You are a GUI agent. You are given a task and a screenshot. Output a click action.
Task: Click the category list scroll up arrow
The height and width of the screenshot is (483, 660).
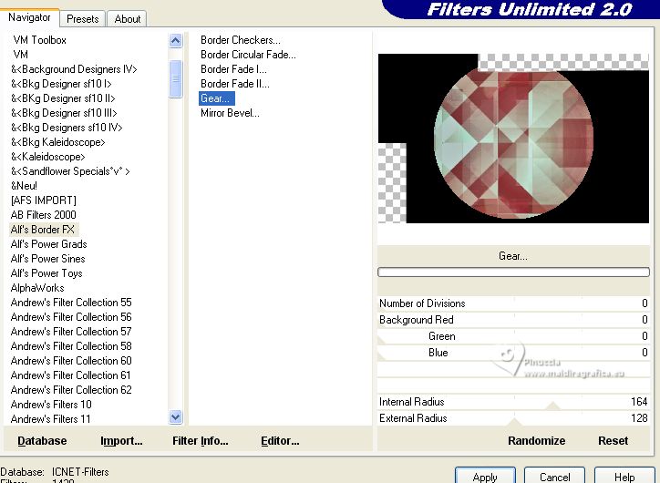coord(176,41)
